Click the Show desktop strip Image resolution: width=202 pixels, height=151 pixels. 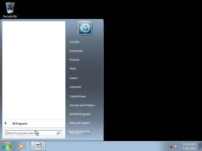click(x=200, y=146)
